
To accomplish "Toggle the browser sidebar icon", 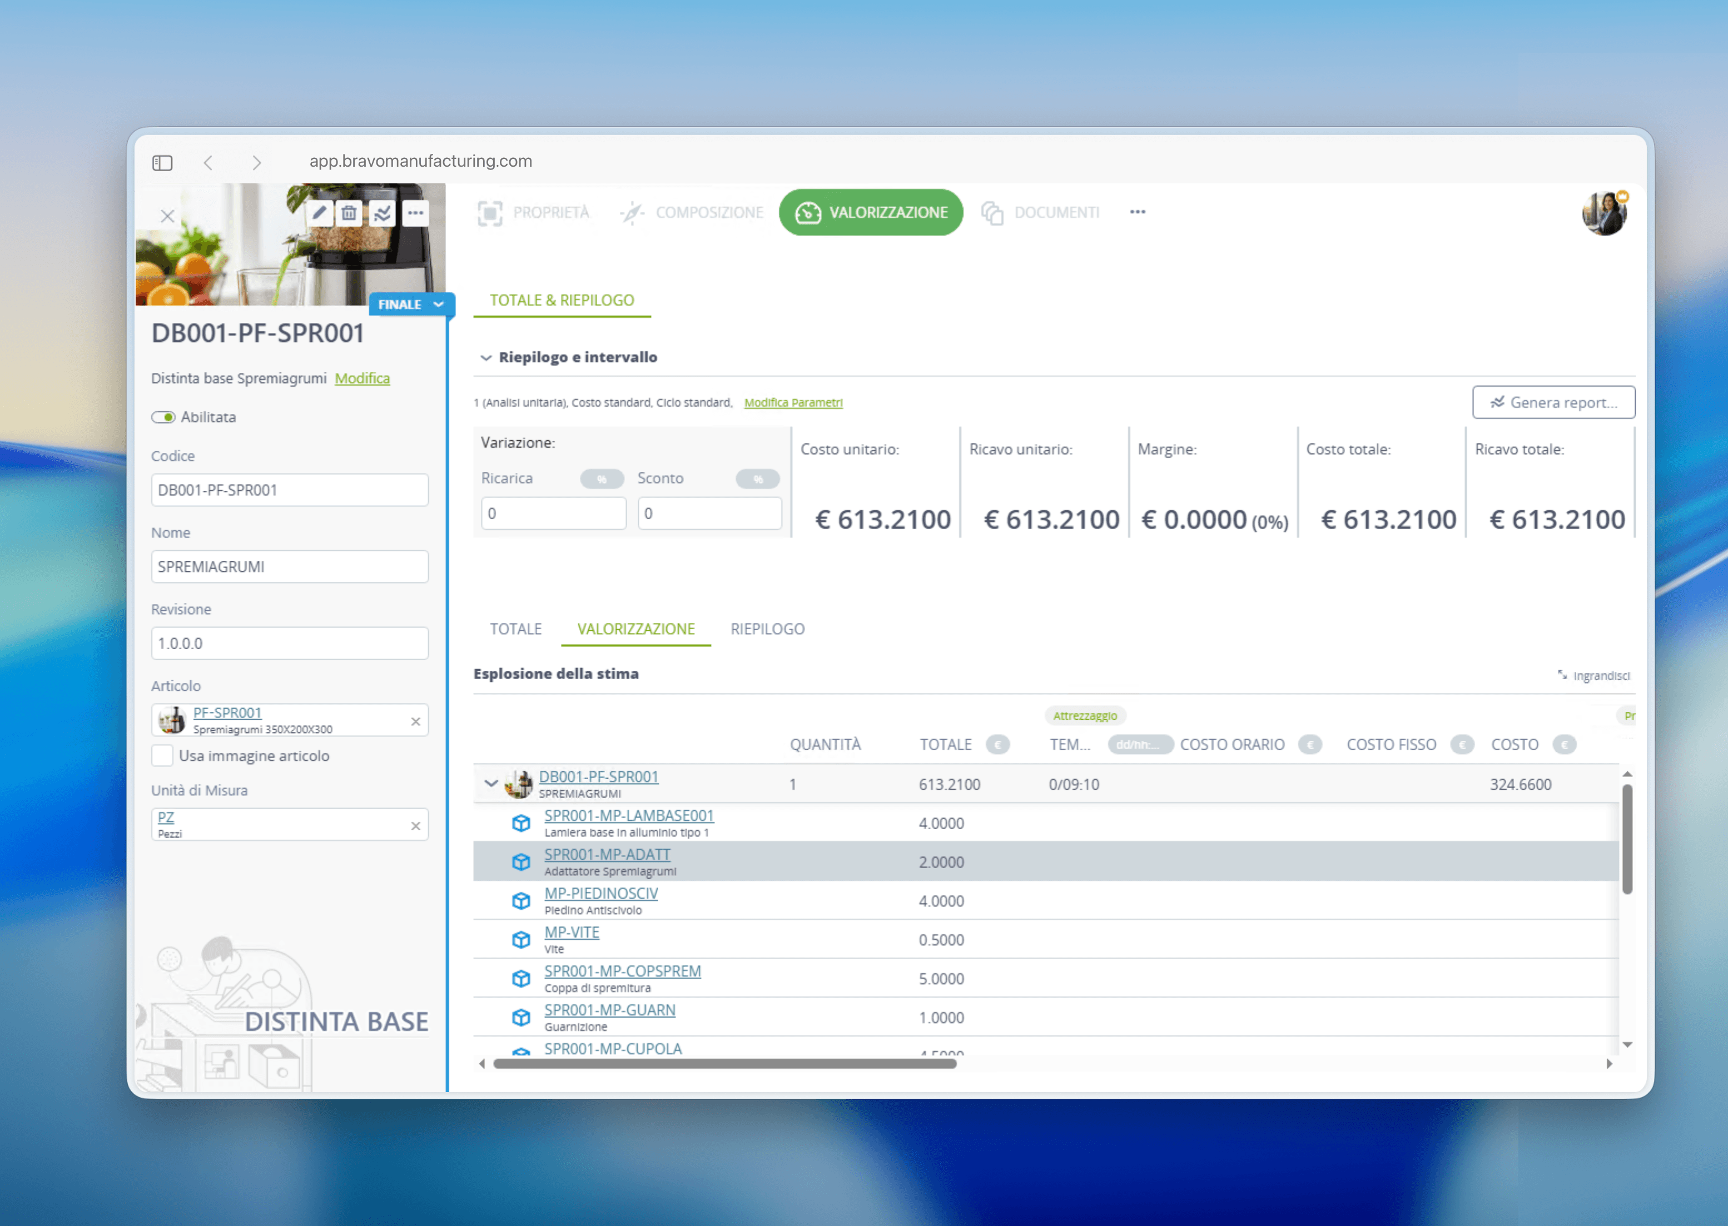I will click(x=162, y=162).
